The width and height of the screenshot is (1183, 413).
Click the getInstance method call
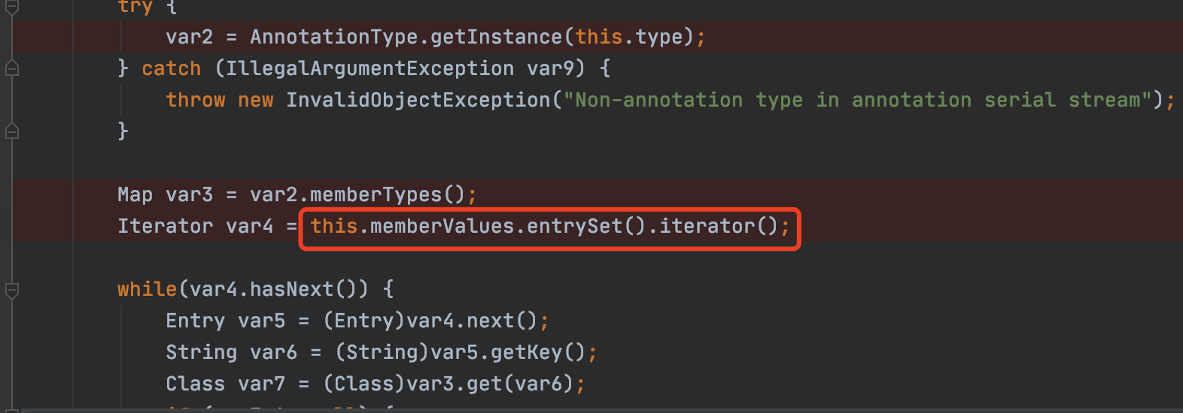495,37
